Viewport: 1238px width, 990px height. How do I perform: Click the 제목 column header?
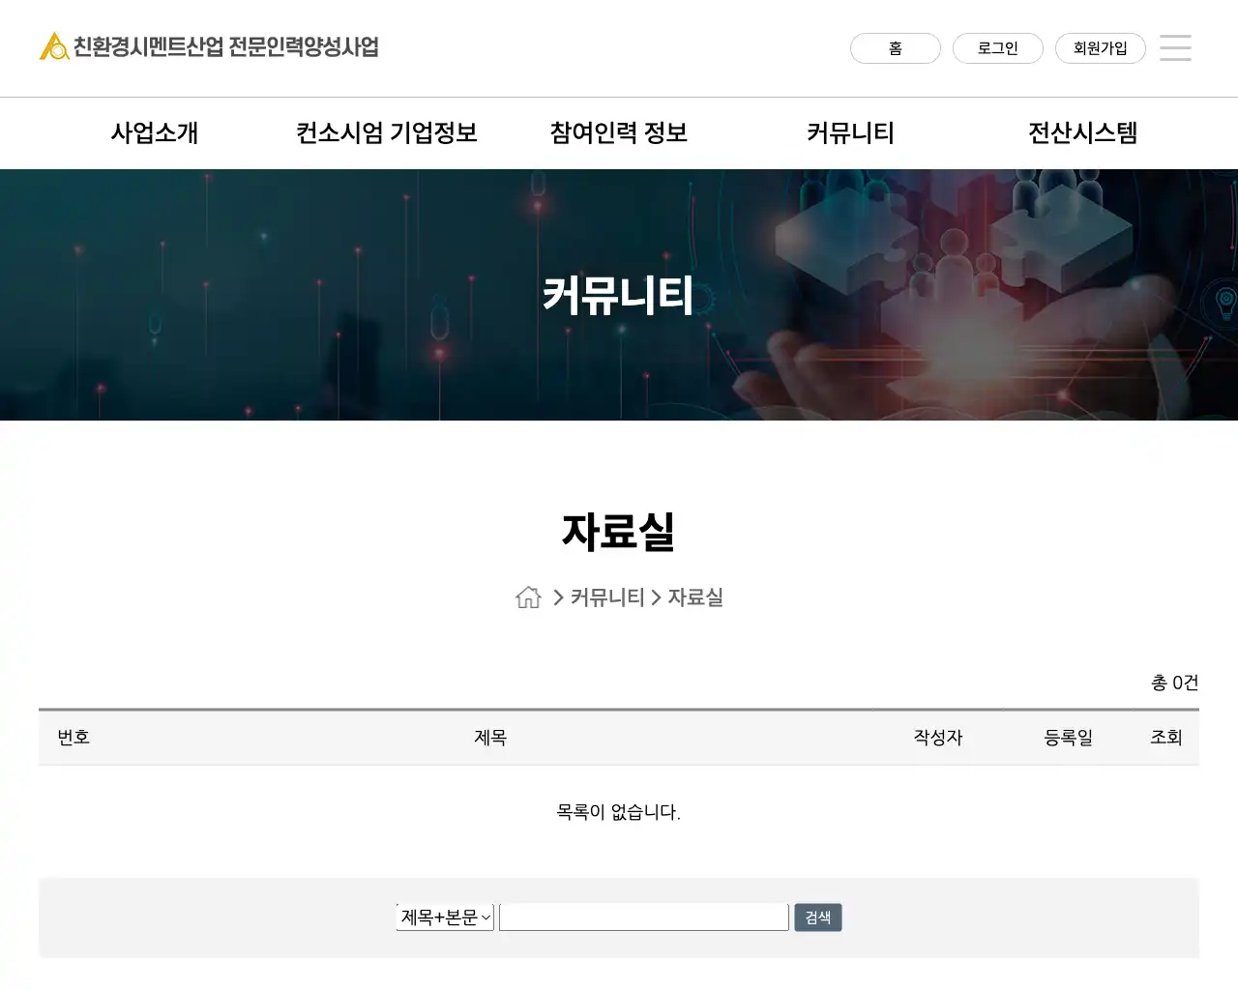pyautogui.click(x=490, y=738)
